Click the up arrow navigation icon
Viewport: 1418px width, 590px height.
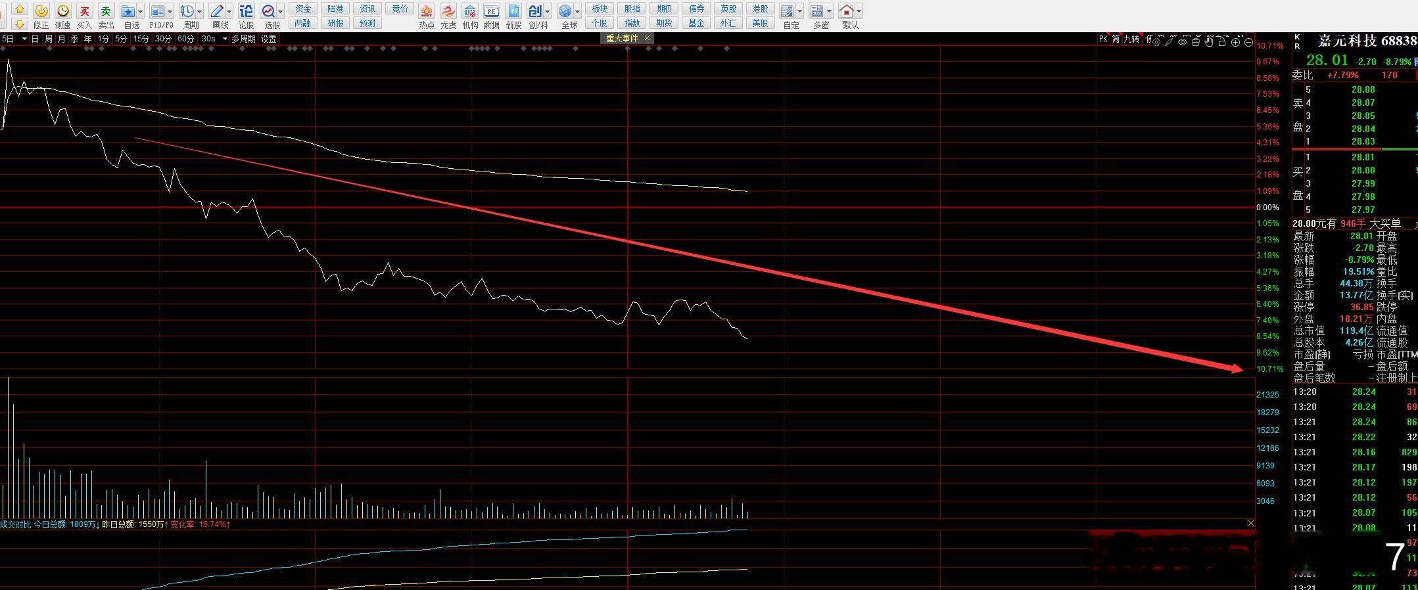19,9
